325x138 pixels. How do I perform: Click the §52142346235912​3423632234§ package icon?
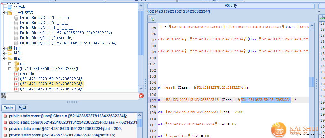point(16,69)
